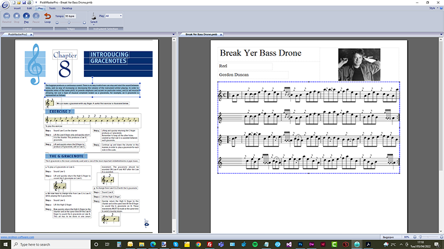Open the Windows Start menu

click(6, 245)
